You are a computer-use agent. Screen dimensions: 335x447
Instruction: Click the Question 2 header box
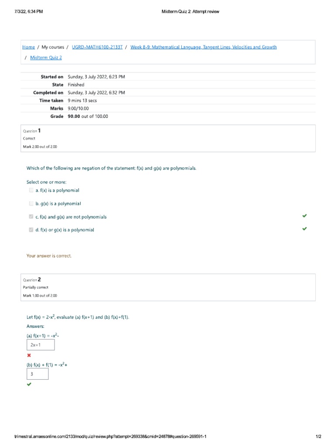coord(168,287)
